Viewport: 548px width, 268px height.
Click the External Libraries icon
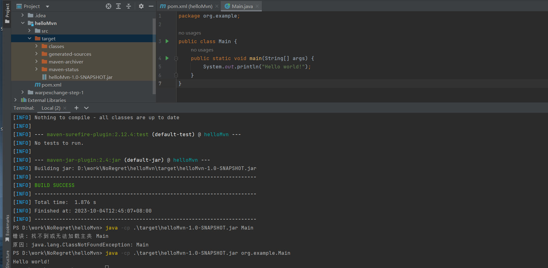(x=23, y=100)
